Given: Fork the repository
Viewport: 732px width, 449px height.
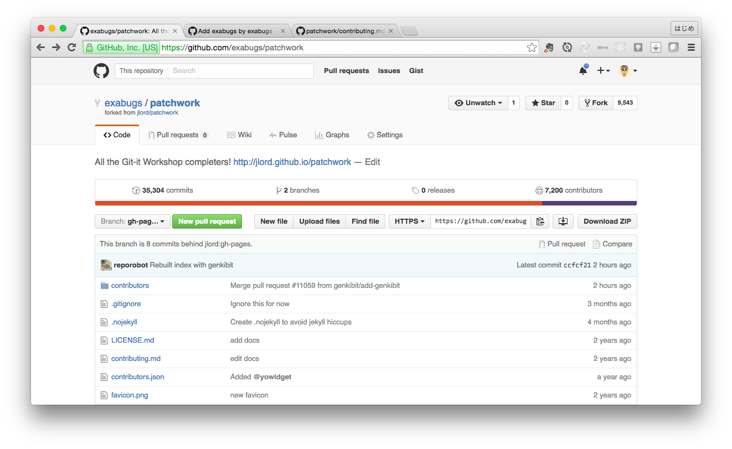Looking at the screenshot, I should (596, 103).
